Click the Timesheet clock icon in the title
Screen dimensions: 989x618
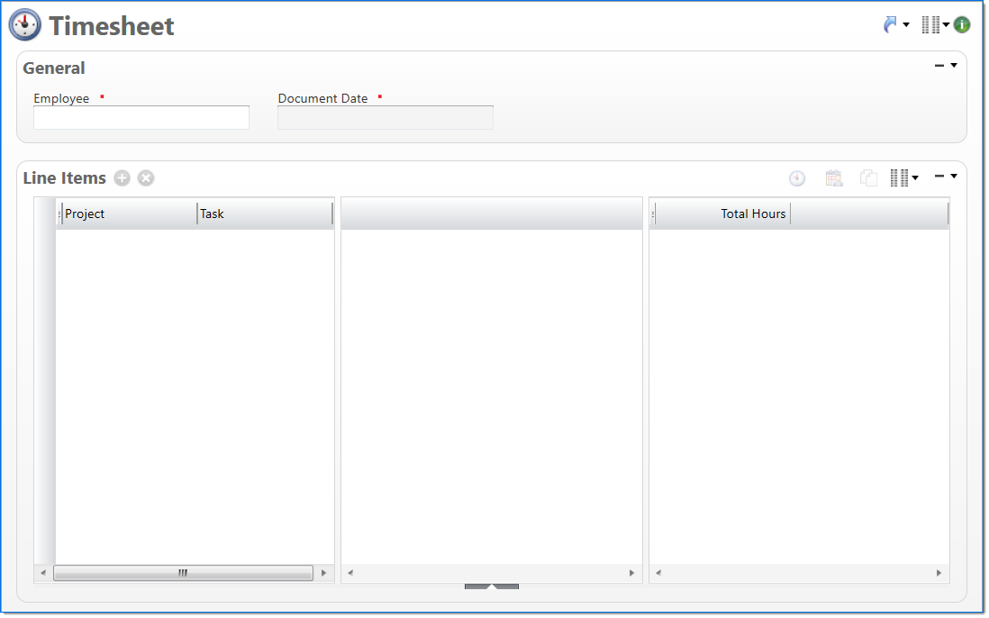25,25
